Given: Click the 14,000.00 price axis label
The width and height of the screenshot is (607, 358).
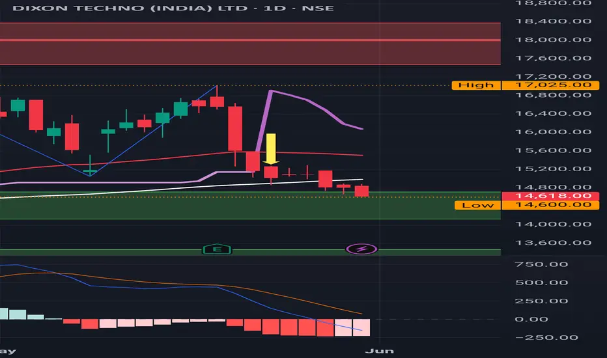Looking at the screenshot, I should [554, 225].
